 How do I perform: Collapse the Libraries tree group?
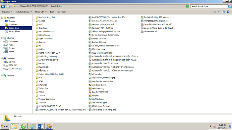(x=2, y=38)
